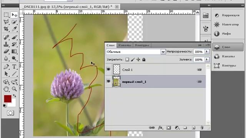This screenshot has height=138, width=246.
Task: Swap foreground and background colors
Action: pos(15,95)
